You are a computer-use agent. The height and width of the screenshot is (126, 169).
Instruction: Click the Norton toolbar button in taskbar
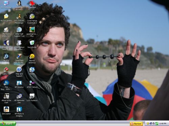point(136,124)
